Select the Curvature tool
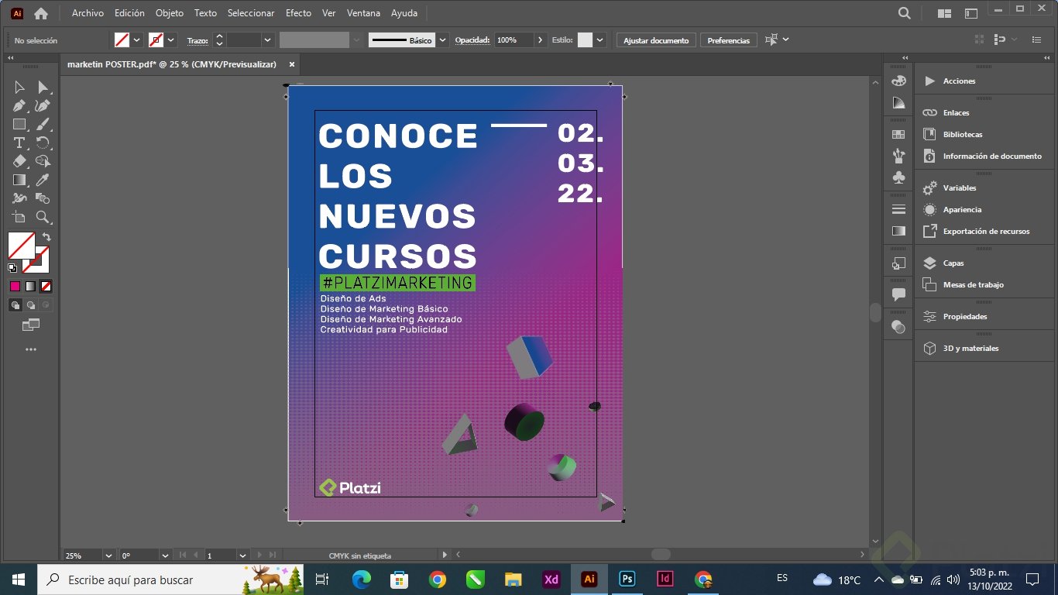 43,105
